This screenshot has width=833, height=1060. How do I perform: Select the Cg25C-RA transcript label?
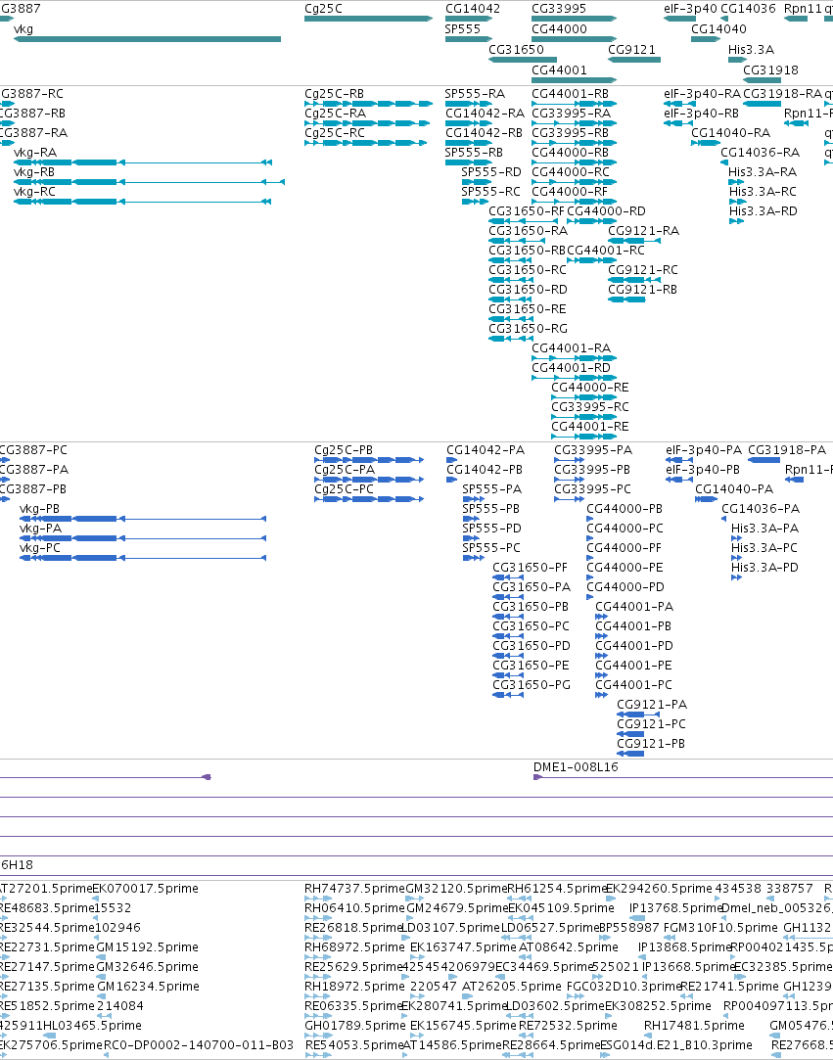335,113
